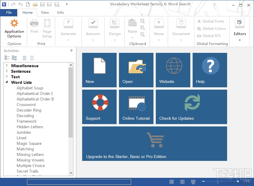The image size is (254, 186).
Task: Click the upgrade shopping cart tile
Action: (155, 144)
